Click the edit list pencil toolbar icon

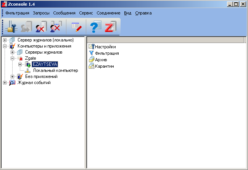tap(77, 27)
